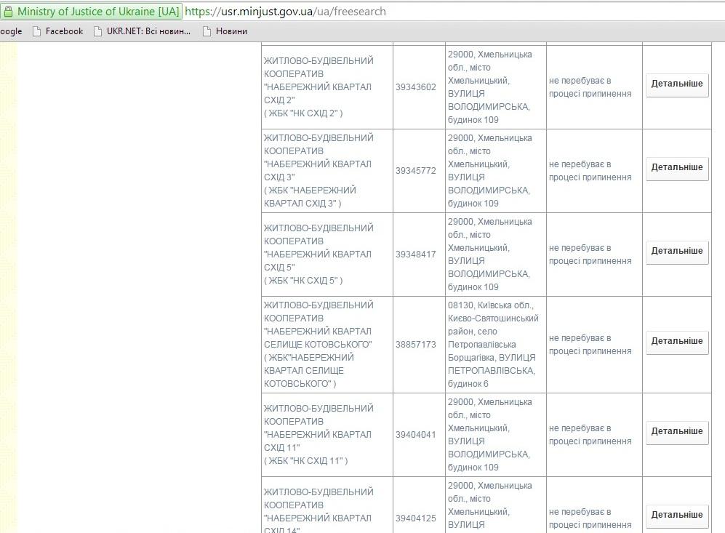
Task: Click page icon of Новини bookmark
Action: 207,31
